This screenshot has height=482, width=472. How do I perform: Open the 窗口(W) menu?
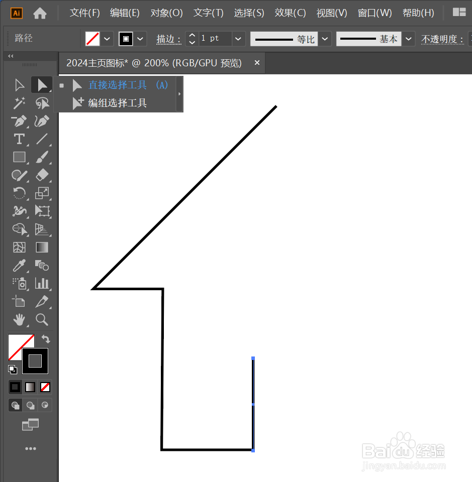pyautogui.click(x=375, y=13)
